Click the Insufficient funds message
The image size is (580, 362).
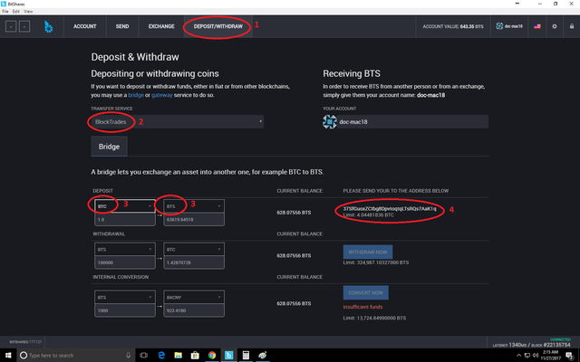362,307
